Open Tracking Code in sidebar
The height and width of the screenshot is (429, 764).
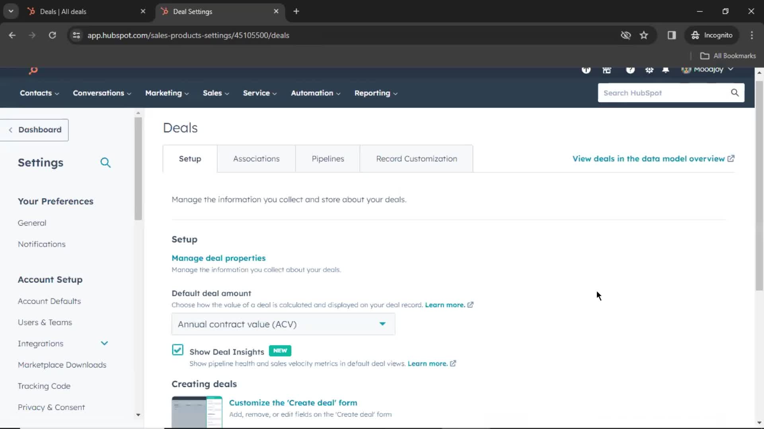(x=44, y=386)
